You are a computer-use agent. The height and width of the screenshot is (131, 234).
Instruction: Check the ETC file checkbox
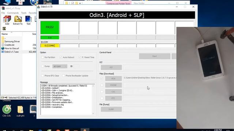click(102, 98)
